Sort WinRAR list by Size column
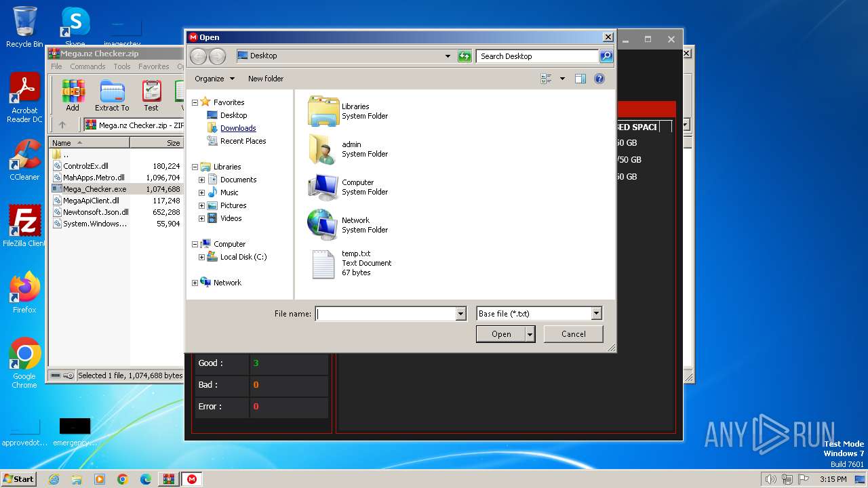The width and height of the screenshot is (868, 488). [157, 143]
